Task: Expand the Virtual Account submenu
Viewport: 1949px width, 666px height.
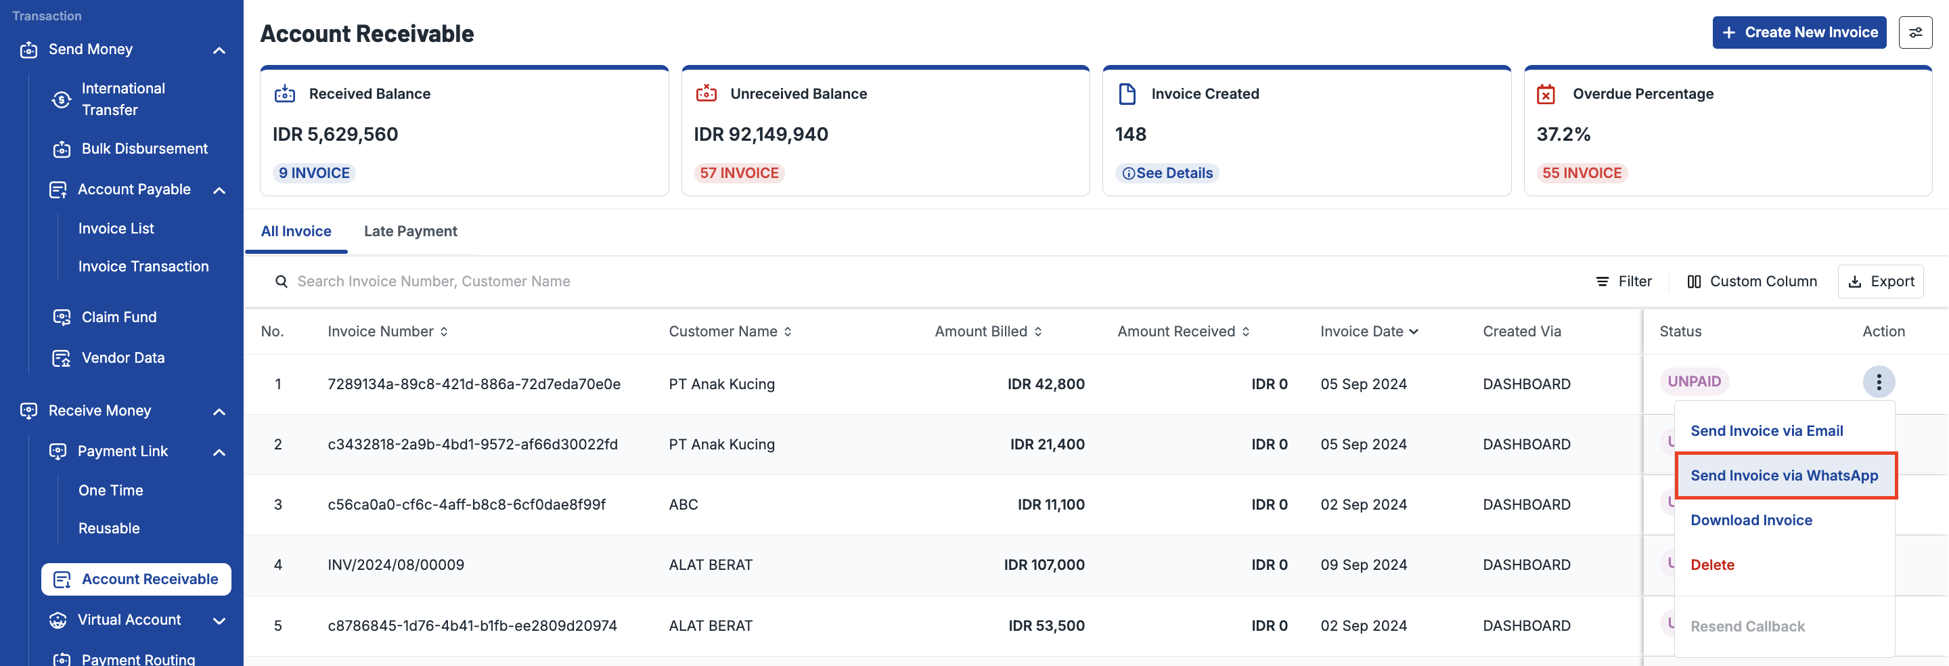Action: tap(219, 621)
